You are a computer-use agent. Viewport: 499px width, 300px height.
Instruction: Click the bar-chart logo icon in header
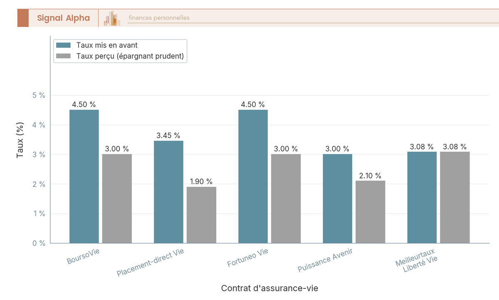tap(112, 18)
